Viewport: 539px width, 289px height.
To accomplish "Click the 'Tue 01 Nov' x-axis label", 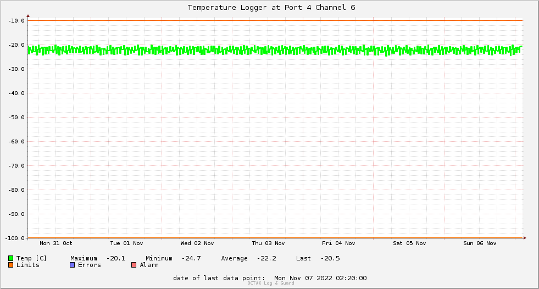I will click(x=126, y=243).
